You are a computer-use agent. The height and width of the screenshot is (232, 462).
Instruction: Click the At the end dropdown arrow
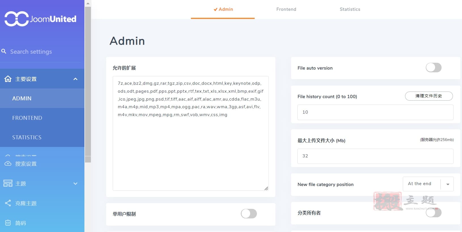tap(448, 184)
